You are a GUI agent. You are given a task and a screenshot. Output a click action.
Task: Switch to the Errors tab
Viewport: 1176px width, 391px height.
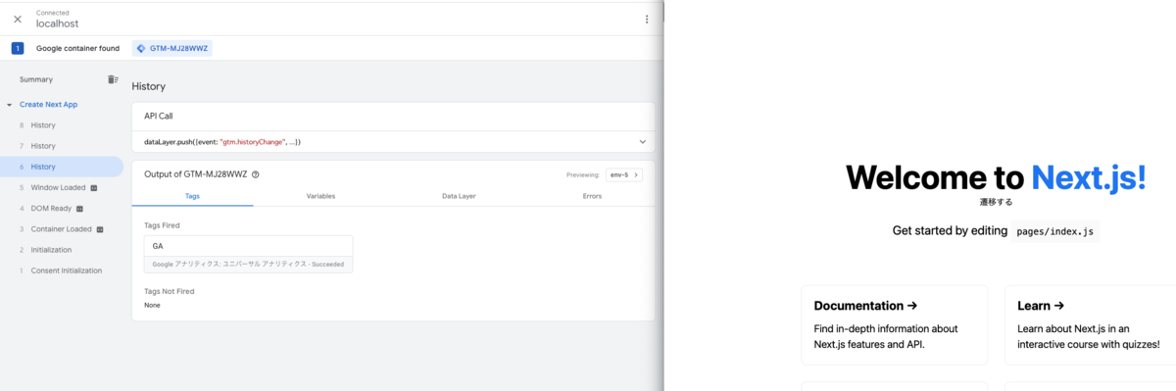(x=593, y=196)
